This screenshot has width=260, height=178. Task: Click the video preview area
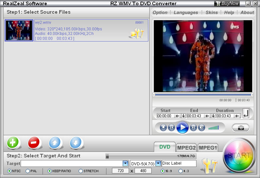pos(203,56)
